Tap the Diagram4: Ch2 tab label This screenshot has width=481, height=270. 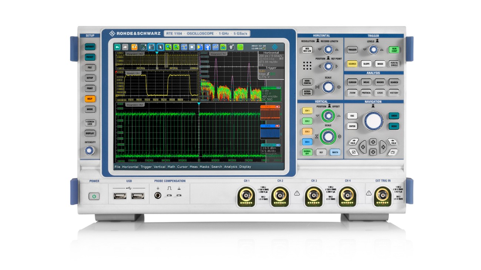(135, 105)
